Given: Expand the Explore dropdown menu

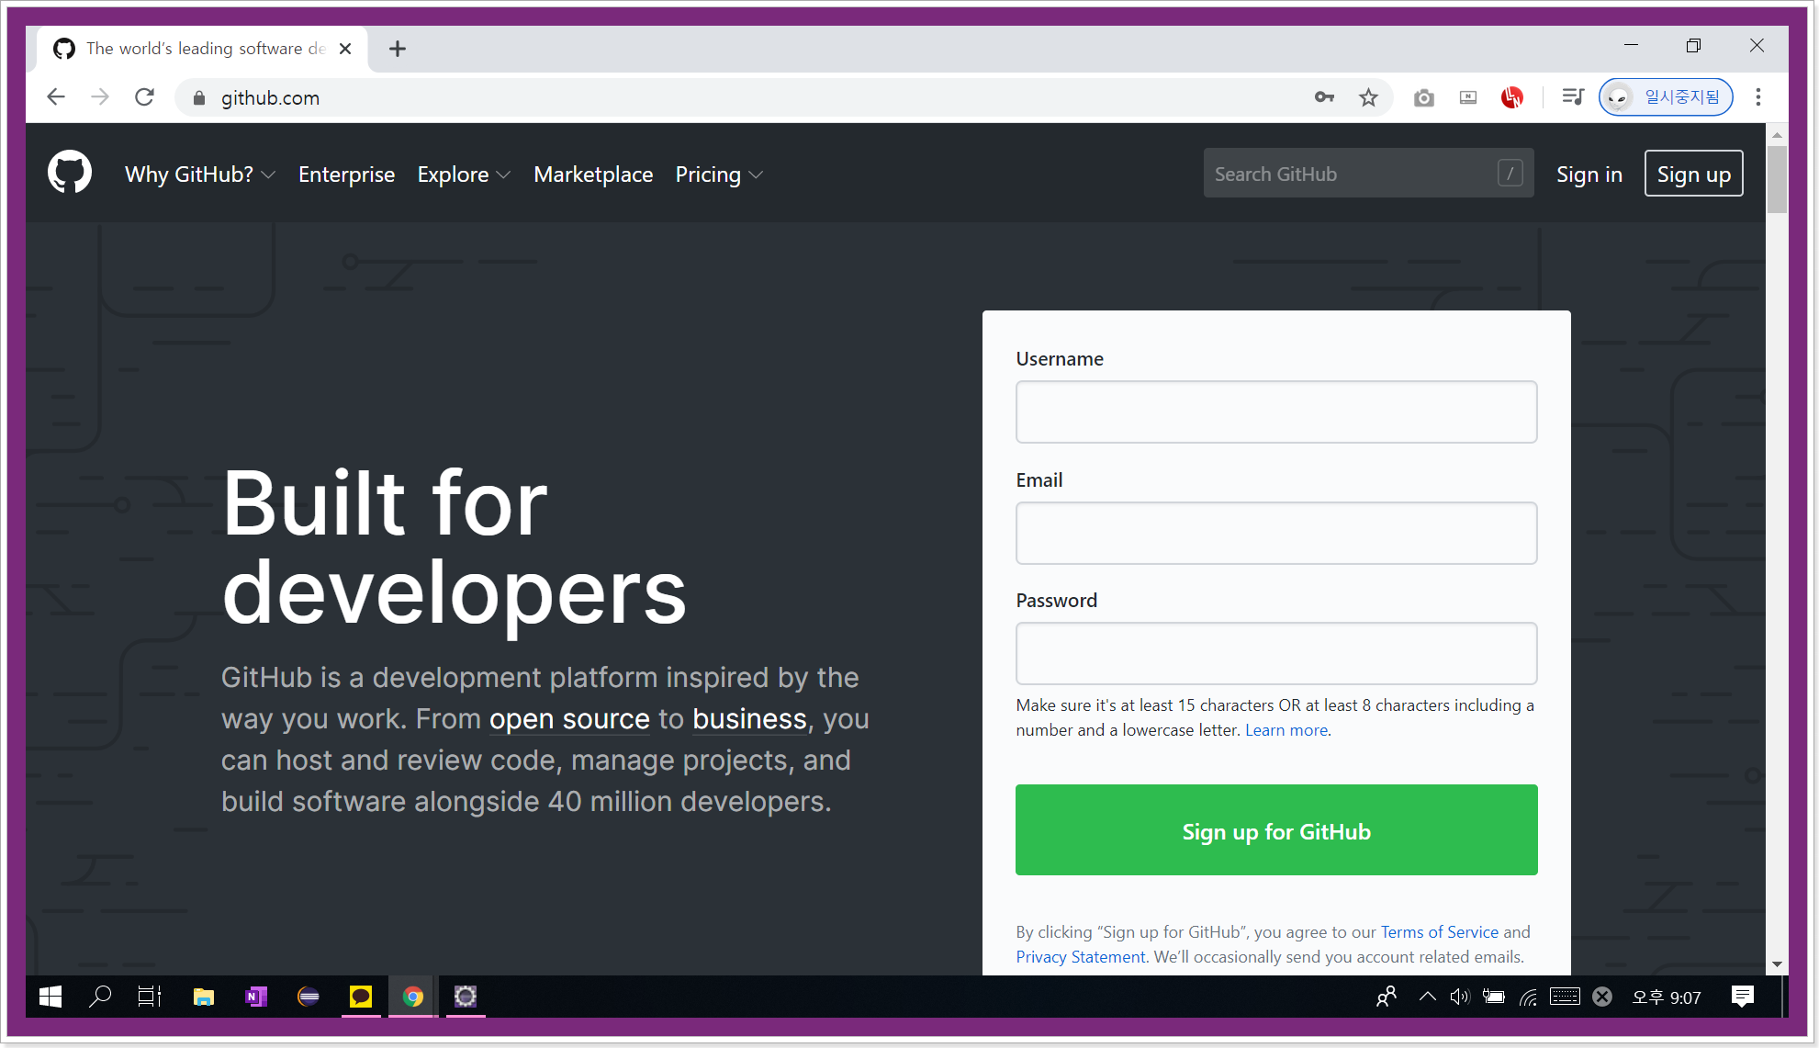Looking at the screenshot, I should pyautogui.click(x=463, y=175).
